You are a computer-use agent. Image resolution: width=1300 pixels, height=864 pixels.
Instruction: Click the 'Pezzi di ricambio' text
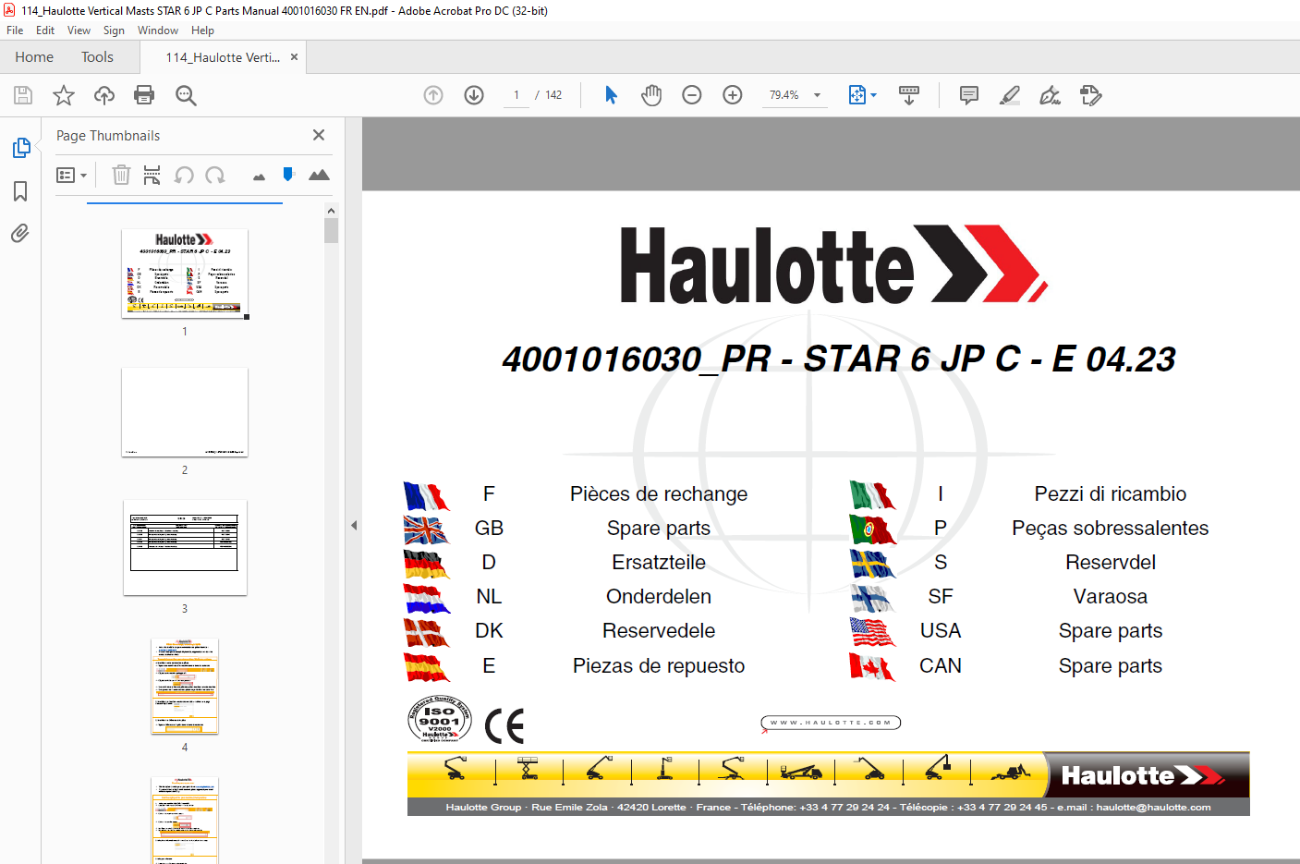point(1111,494)
